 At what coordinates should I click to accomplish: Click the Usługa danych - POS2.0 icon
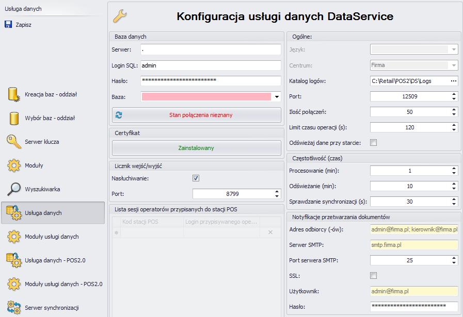click(x=14, y=260)
